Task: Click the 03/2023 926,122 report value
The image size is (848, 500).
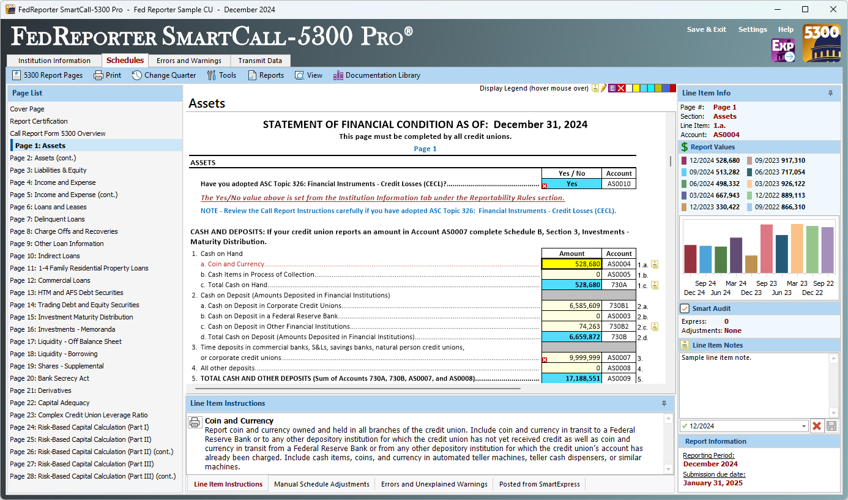Action: [776, 184]
